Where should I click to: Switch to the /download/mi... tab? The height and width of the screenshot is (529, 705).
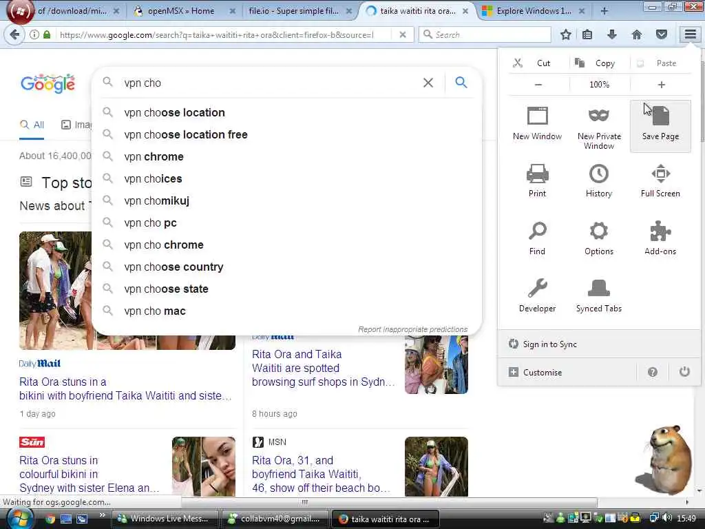72,11
